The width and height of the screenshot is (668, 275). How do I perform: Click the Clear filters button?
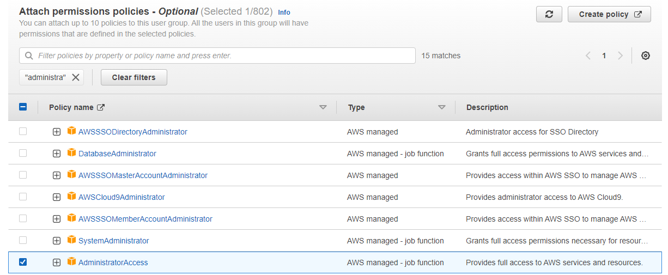134,77
